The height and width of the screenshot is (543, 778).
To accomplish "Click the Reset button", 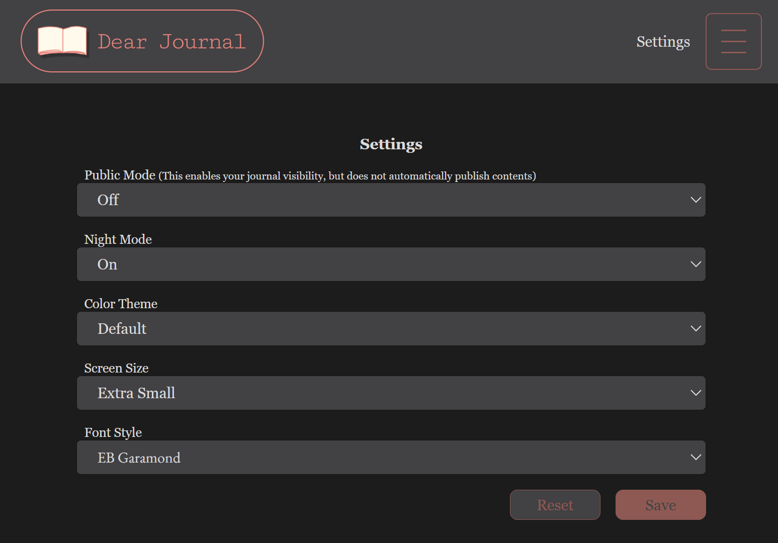I will (555, 504).
